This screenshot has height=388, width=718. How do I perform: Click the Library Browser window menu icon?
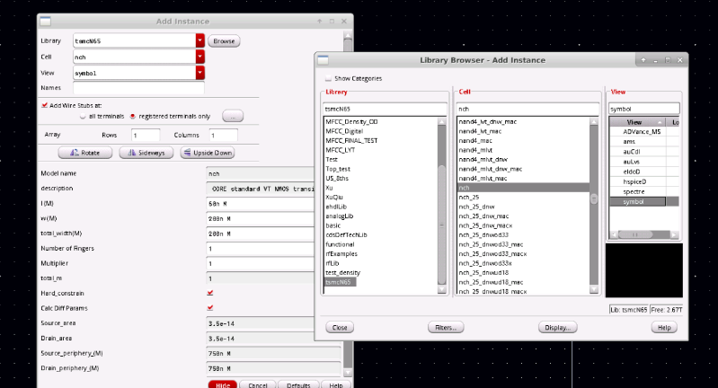tap(327, 59)
